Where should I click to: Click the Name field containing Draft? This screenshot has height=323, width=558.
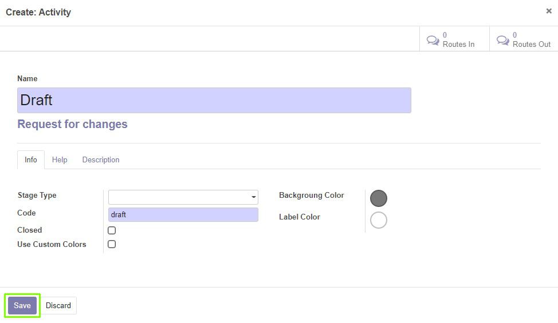[x=214, y=100]
